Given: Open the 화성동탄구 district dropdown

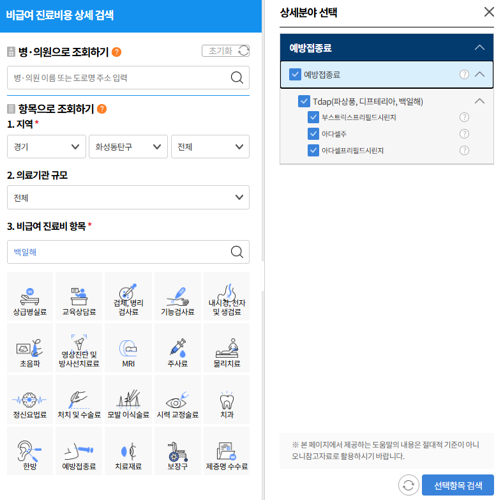Looking at the screenshot, I should [128, 147].
